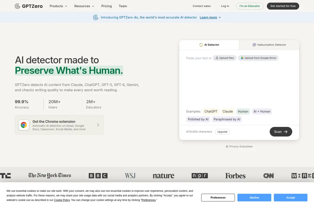This screenshot has width=314, height=209.
Task: Open the Privacy Guarantee link
Action: [x=239, y=146]
